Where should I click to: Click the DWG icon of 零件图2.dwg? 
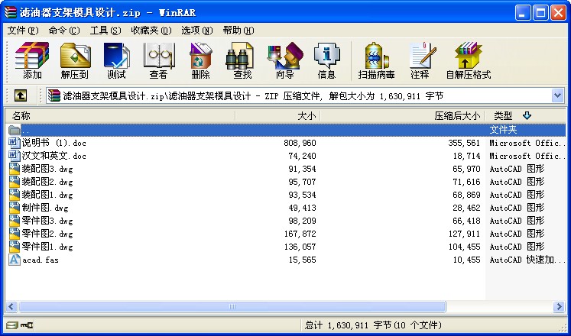15,234
